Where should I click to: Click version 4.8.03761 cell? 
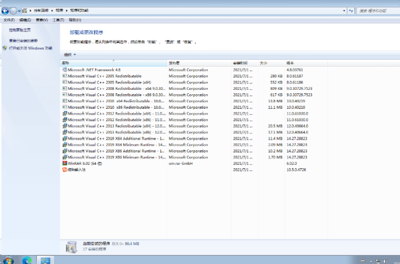point(295,69)
